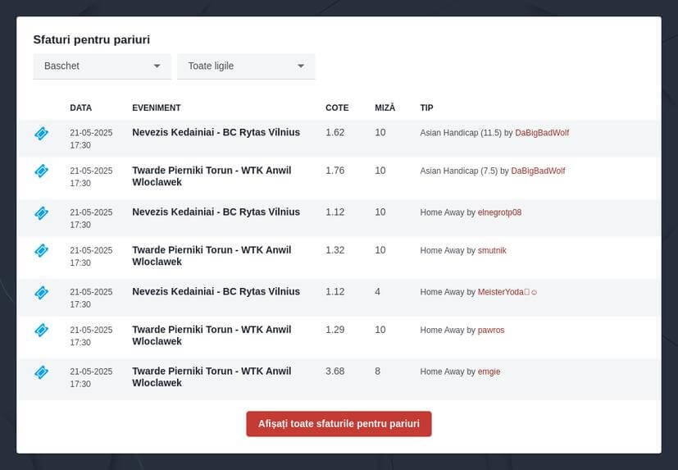
Task: Click ticket icon for DaBigBadWolf 11.5 handicap tip
Action: (x=42, y=134)
